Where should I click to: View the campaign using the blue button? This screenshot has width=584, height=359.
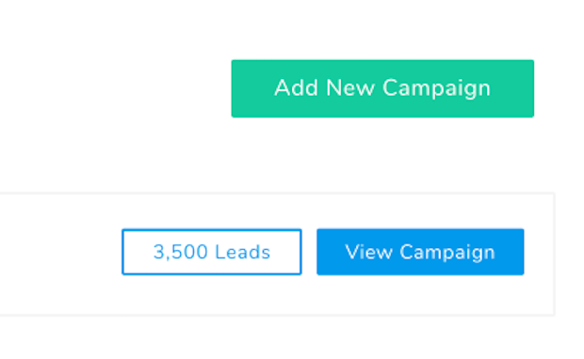coord(420,252)
